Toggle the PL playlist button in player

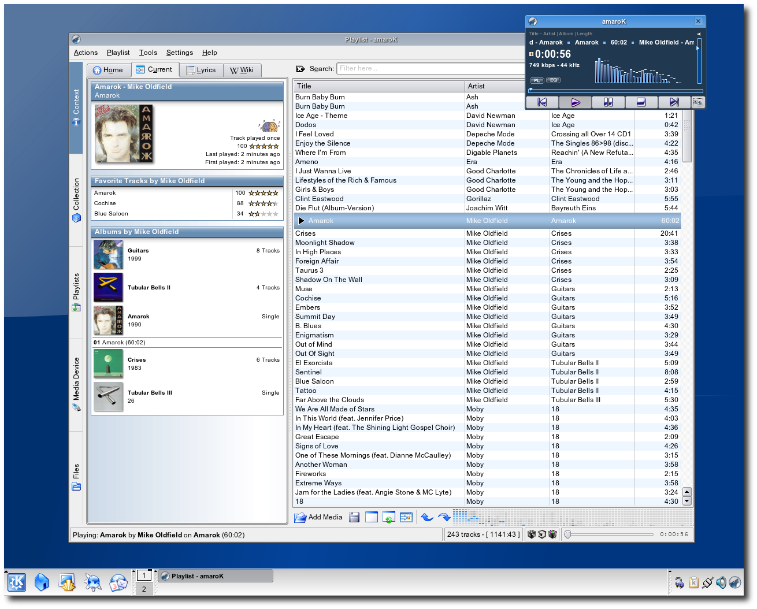(537, 80)
